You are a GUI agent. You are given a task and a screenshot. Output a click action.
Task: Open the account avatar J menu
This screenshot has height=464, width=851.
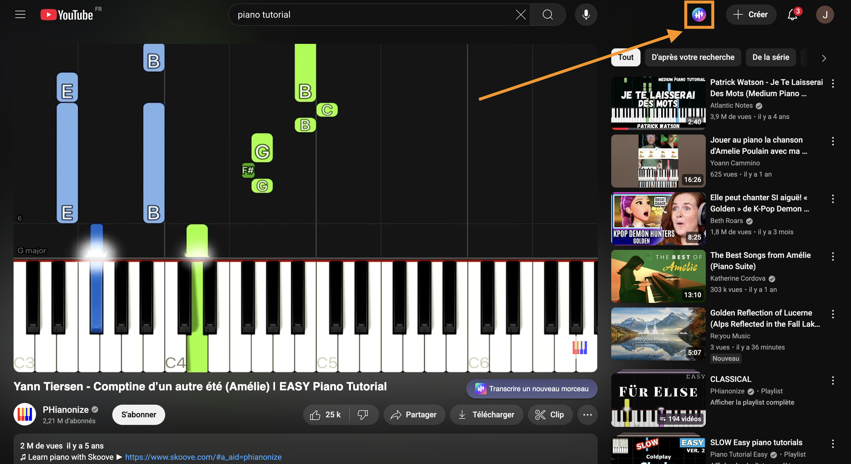pyautogui.click(x=825, y=15)
